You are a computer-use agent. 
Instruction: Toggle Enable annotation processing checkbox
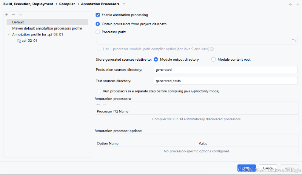tap(98, 15)
